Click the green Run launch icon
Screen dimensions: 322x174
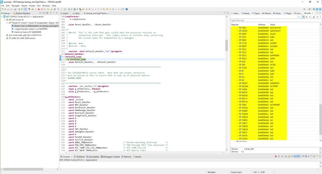74,9
